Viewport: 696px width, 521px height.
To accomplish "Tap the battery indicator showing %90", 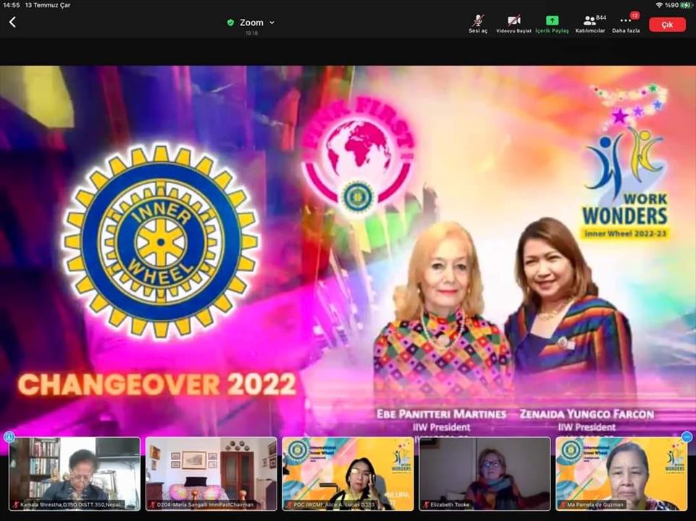I will [x=679, y=5].
